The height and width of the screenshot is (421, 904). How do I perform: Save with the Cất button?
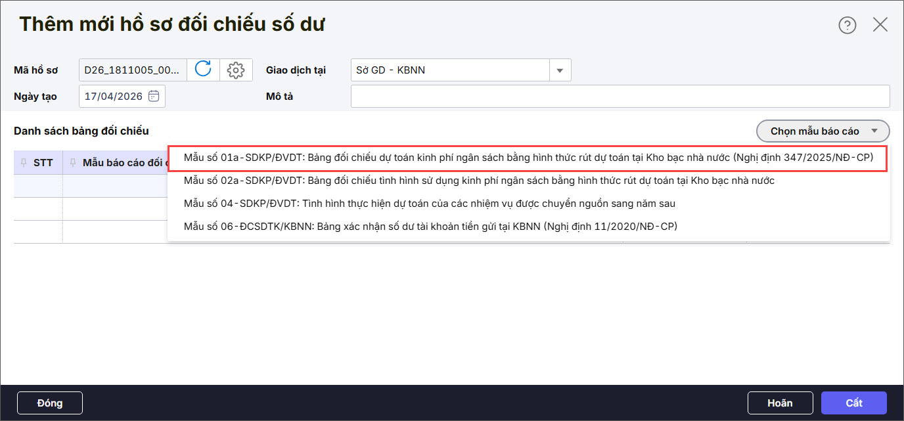[x=853, y=403]
